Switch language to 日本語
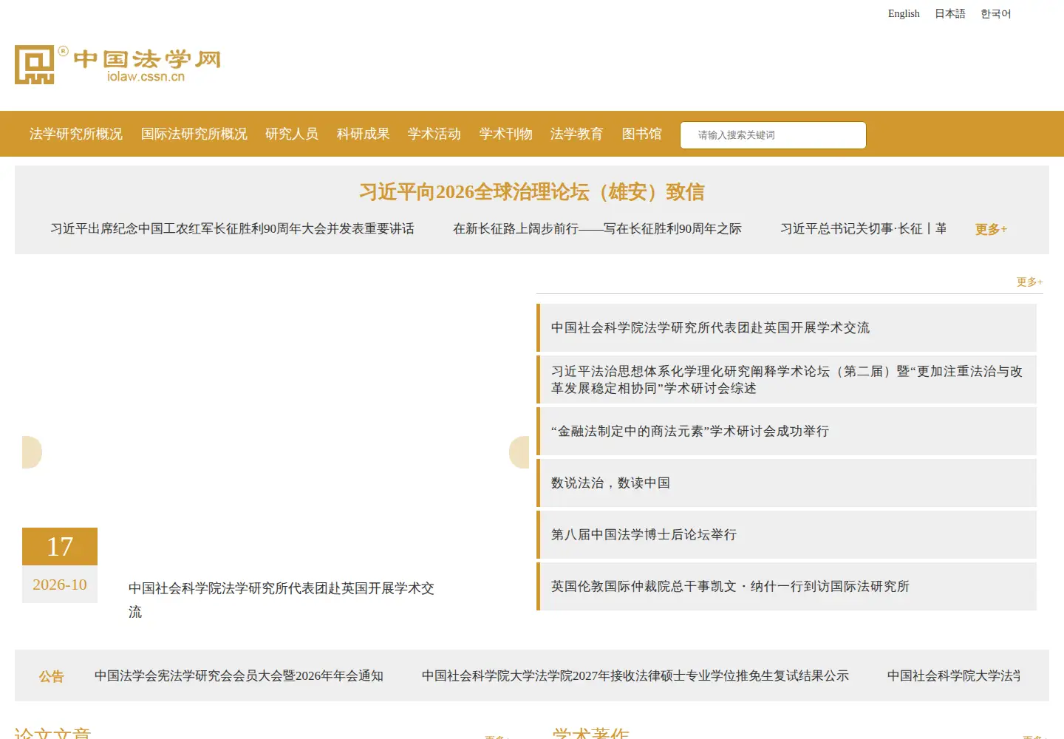The height and width of the screenshot is (739, 1064). (950, 13)
